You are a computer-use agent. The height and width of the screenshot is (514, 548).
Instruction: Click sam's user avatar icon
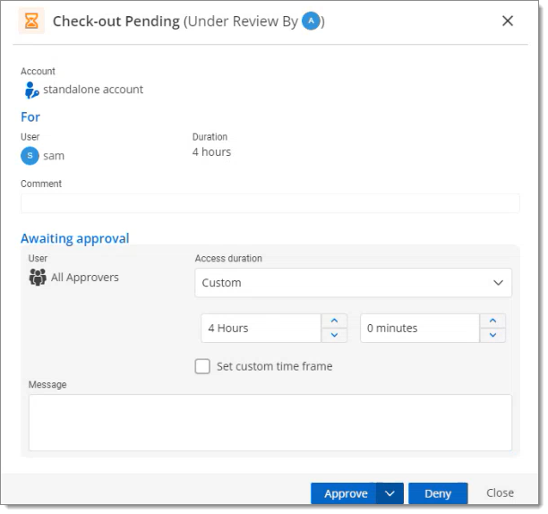tap(30, 156)
